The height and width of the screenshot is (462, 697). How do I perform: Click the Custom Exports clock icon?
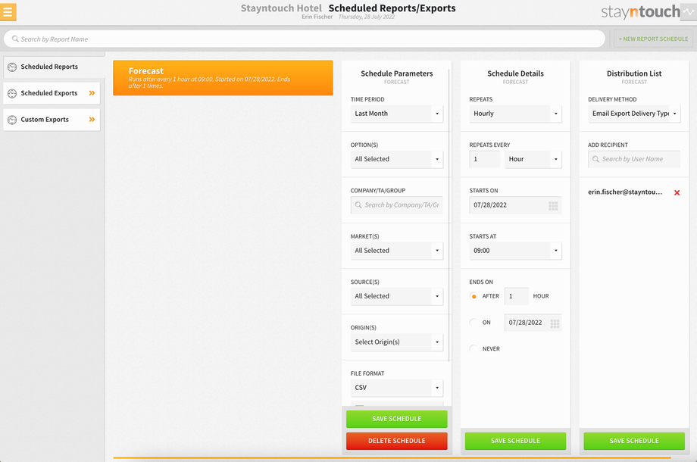coord(12,120)
